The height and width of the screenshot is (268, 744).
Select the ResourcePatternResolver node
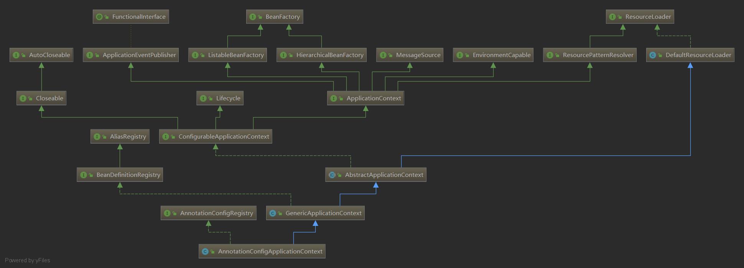[x=590, y=55]
